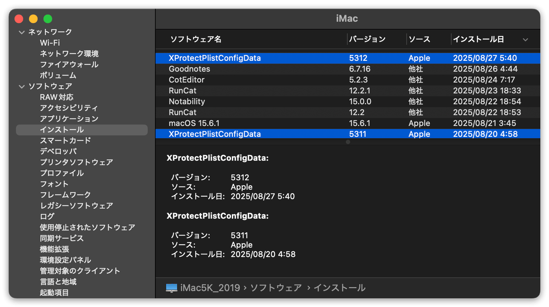Select スマートカード in the sidebar

pyautogui.click(x=65, y=140)
